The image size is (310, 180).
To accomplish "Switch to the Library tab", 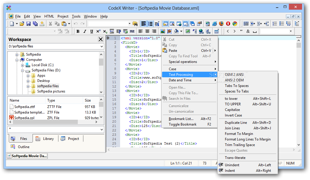I will (45, 139).
